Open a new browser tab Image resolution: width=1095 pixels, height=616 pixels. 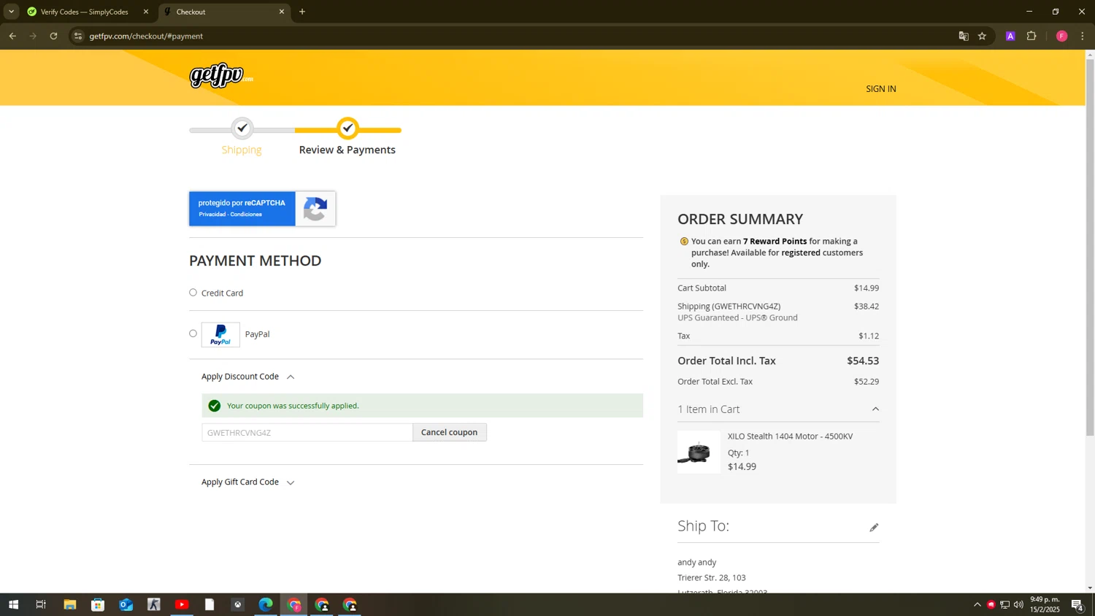302,12
